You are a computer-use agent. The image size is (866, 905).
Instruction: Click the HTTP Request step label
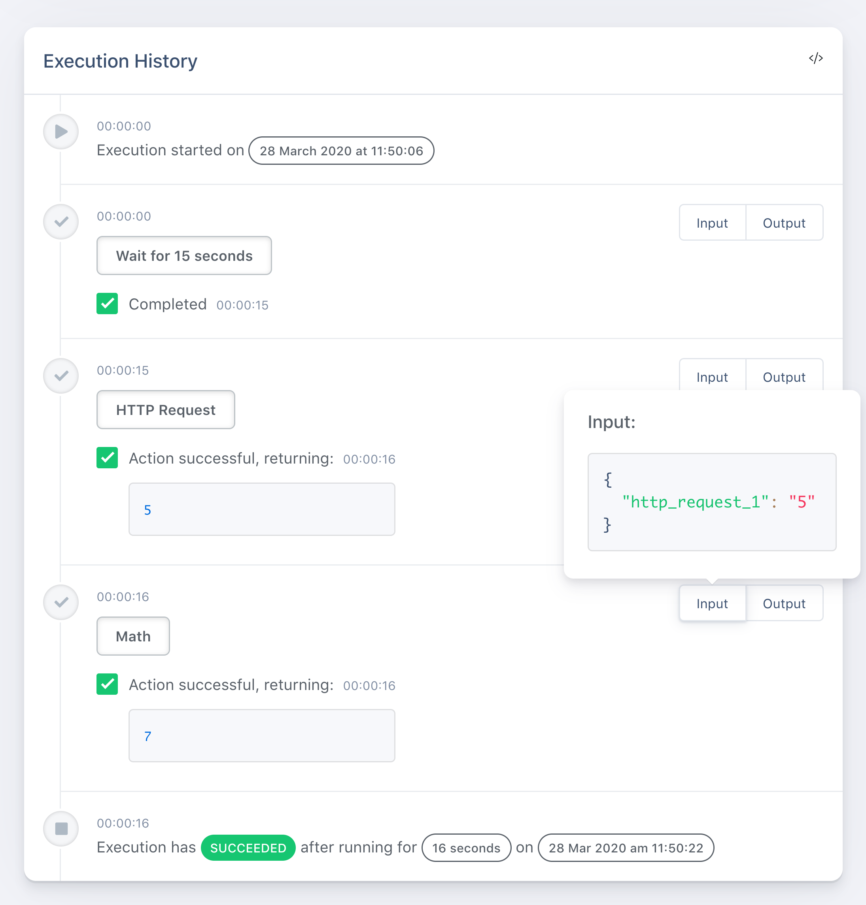(x=166, y=409)
